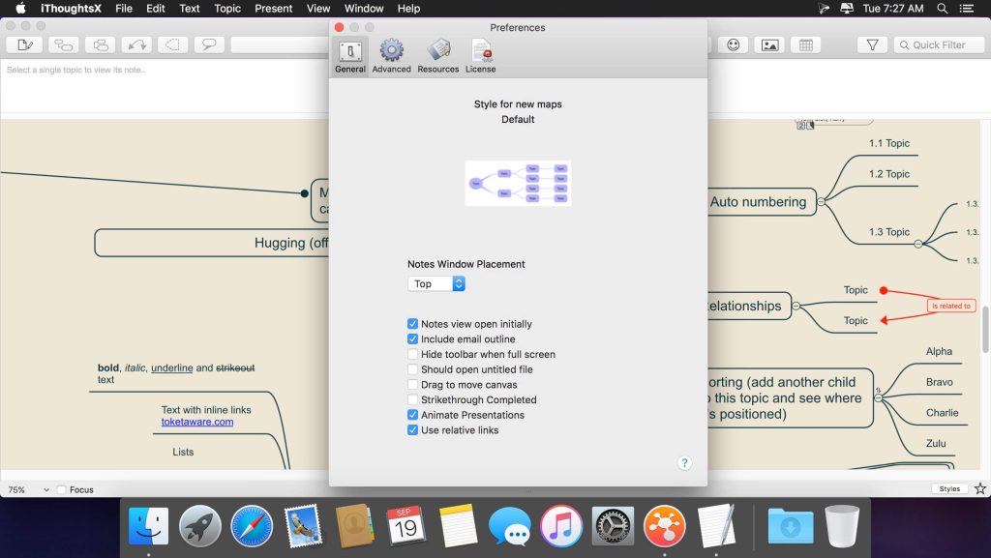Open the Present menu
Viewport: 991px width, 558px height.
(273, 8)
